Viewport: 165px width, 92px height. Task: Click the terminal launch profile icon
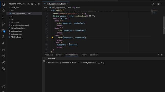pyautogui.click(x=44, y=62)
